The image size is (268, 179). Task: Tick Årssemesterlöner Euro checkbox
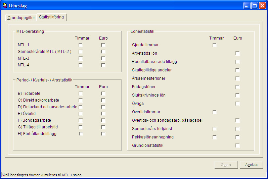click(237, 78)
